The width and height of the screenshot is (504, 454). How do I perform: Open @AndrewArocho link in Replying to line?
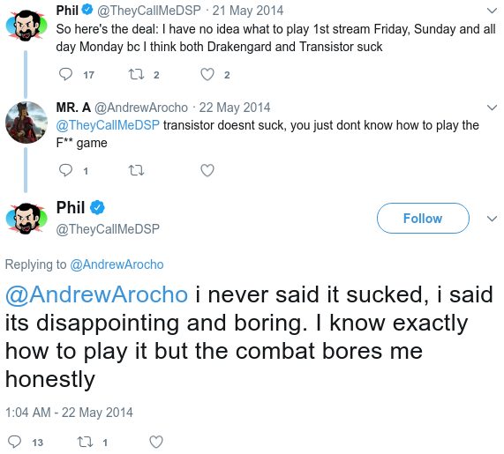click(x=117, y=264)
